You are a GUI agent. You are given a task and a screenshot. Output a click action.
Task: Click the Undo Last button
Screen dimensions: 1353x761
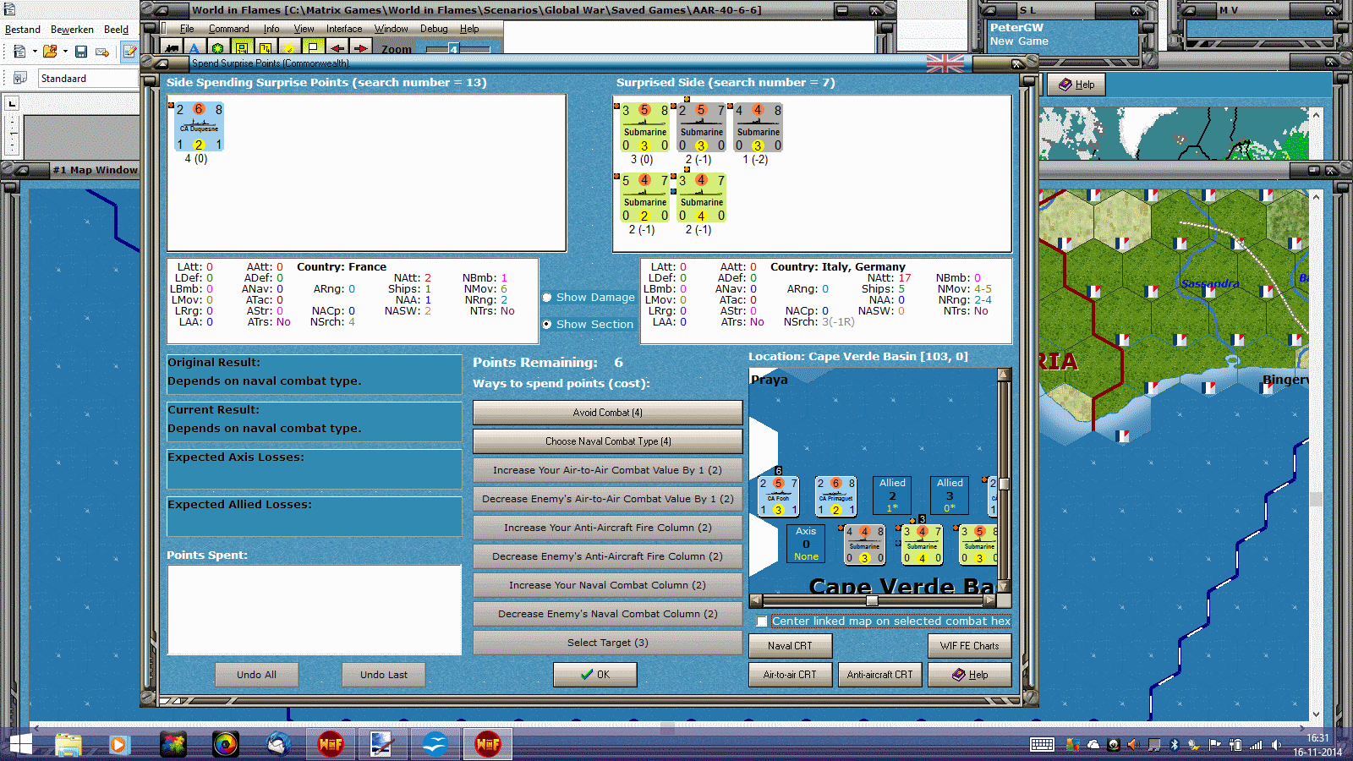[x=383, y=675]
